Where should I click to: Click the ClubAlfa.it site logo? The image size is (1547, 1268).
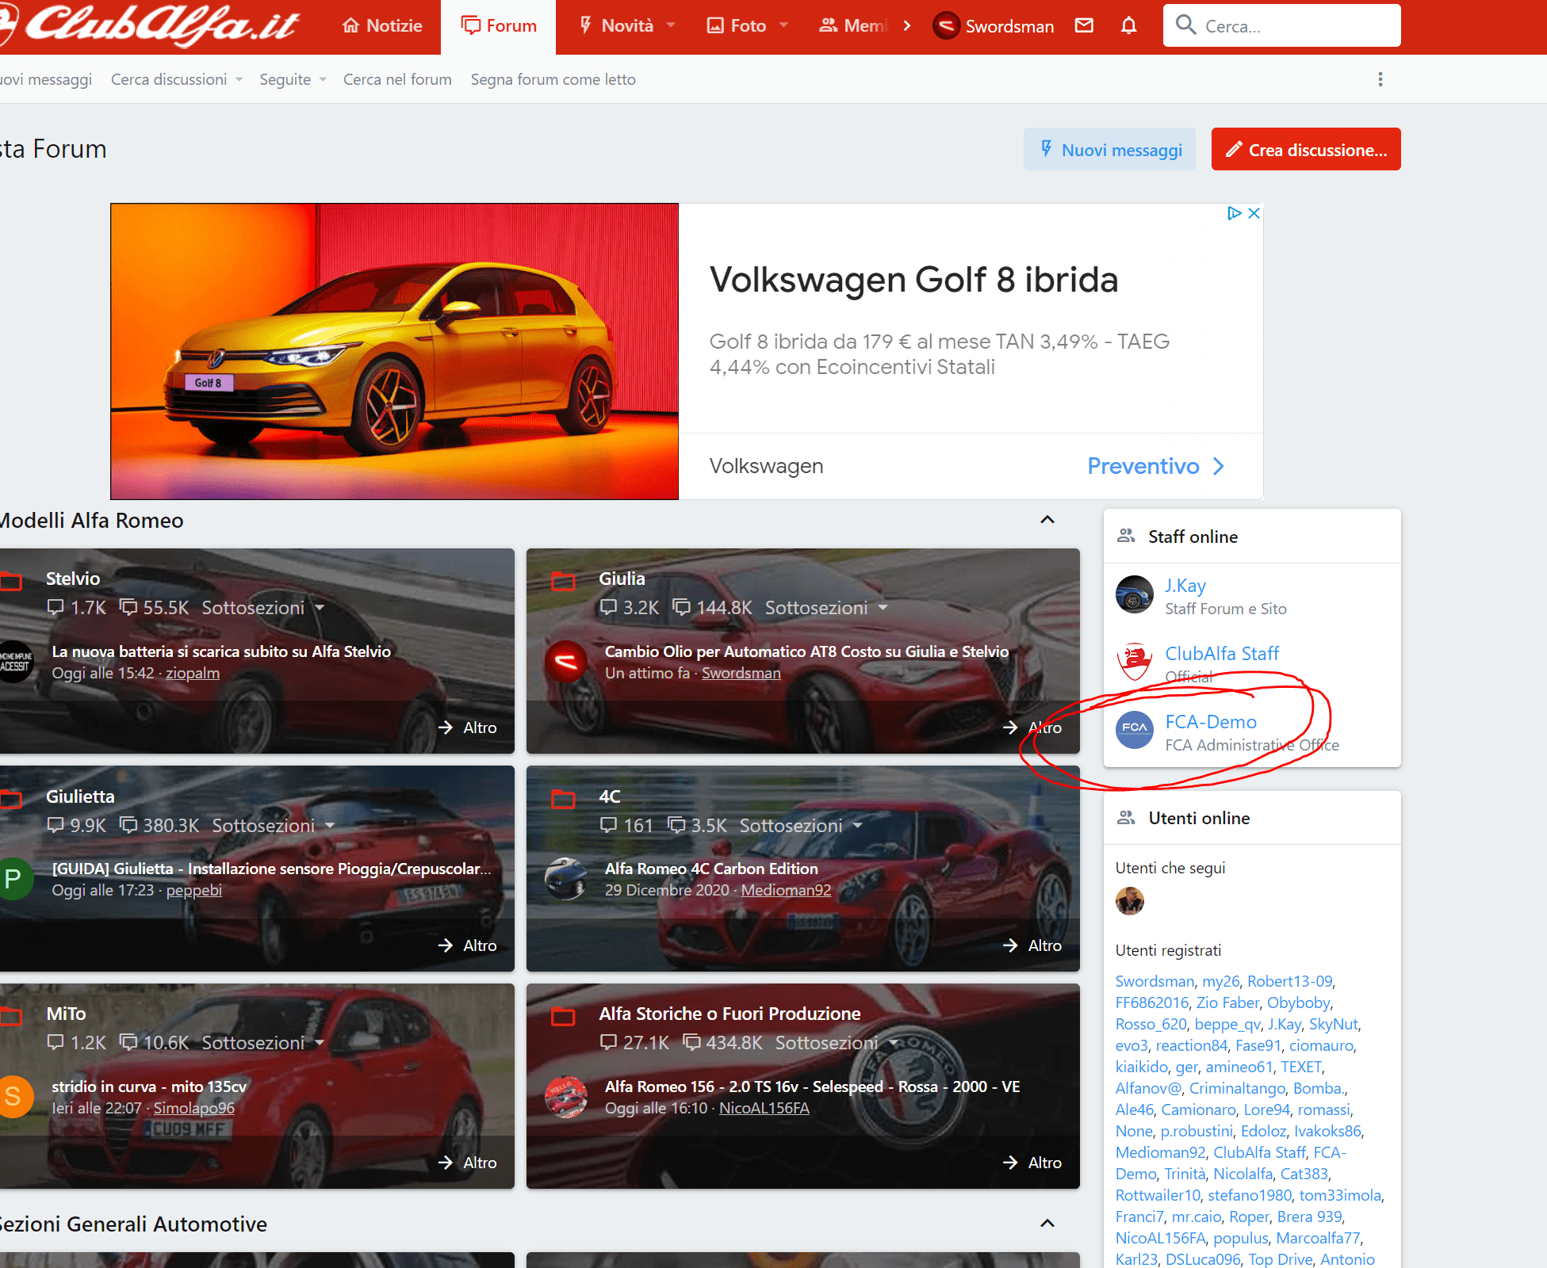click(x=151, y=25)
